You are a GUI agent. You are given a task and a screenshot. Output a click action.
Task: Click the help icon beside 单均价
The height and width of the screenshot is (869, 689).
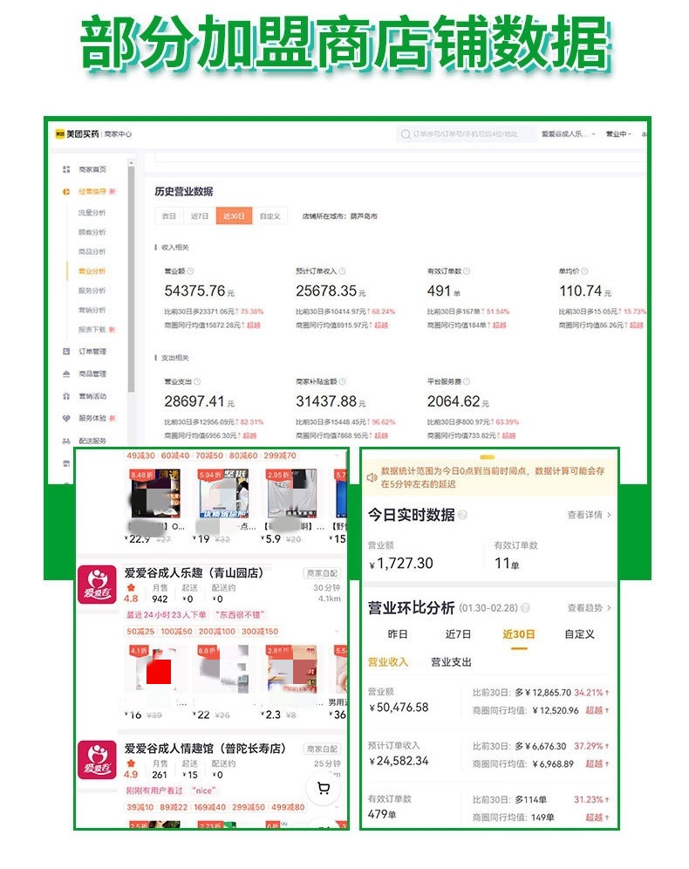(x=585, y=271)
